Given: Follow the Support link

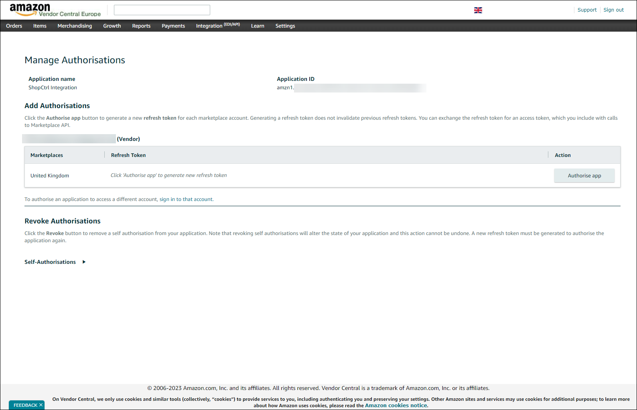Looking at the screenshot, I should pos(587,10).
